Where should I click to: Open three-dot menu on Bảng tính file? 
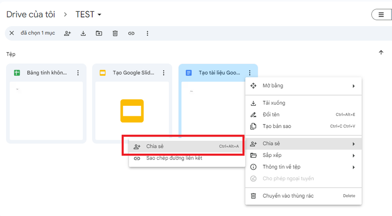[78, 73]
